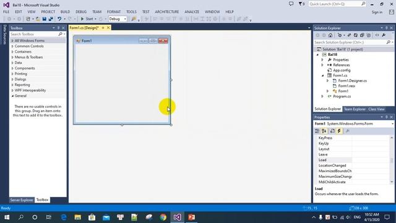
Task: Select the Alphabetical sort icon in Properties
Action: click(324, 131)
